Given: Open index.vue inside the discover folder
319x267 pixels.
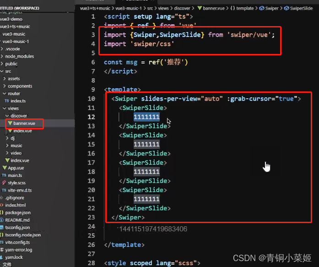Looking at the screenshot, I should click(22, 131).
